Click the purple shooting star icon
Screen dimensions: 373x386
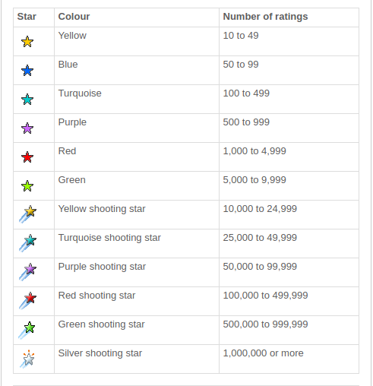(x=27, y=272)
